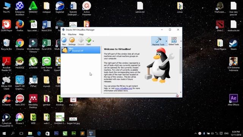Image resolution: width=243 pixels, height=137 pixels.
Task: Select the This PC desktop icon
Action: (x=6, y=7)
